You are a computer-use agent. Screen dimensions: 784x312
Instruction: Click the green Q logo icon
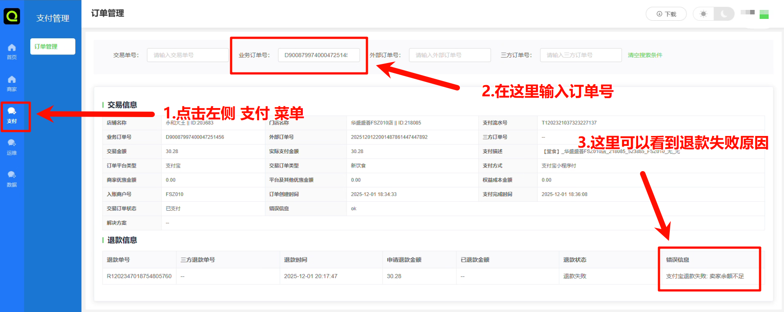pyautogui.click(x=12, y=16)
